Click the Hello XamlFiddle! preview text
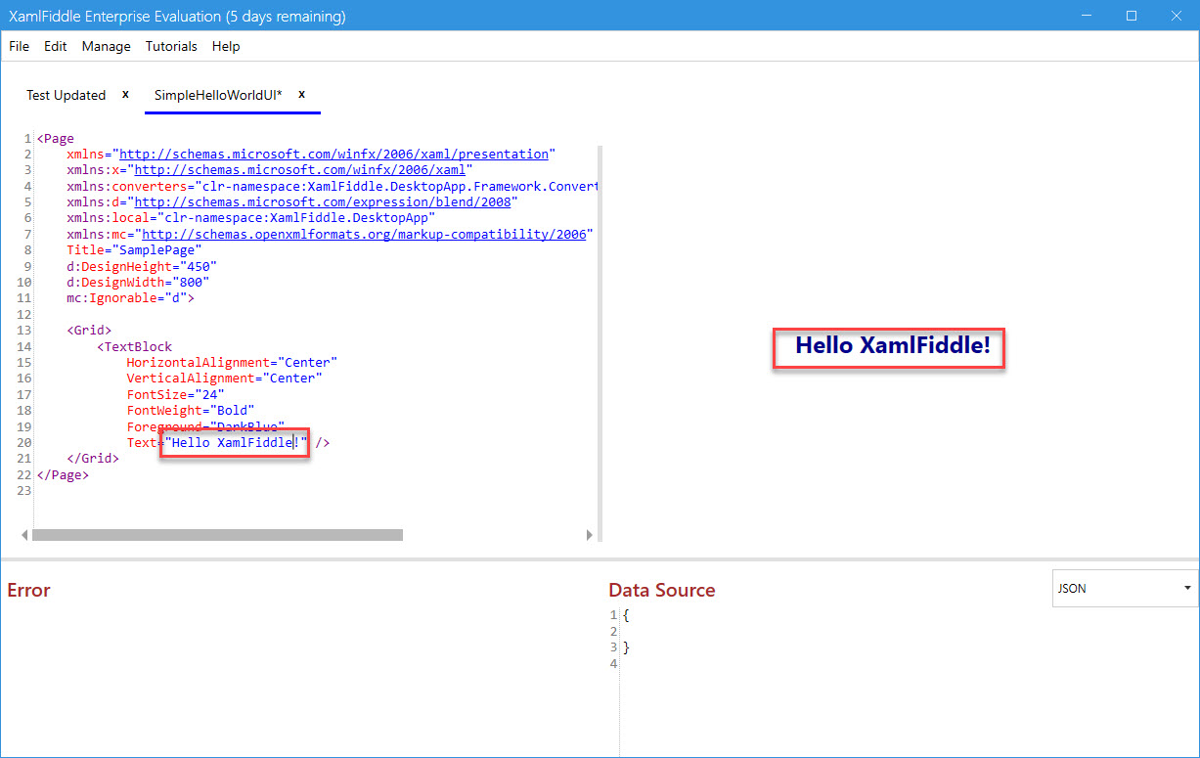1200x758 pixels. point(892,345)
